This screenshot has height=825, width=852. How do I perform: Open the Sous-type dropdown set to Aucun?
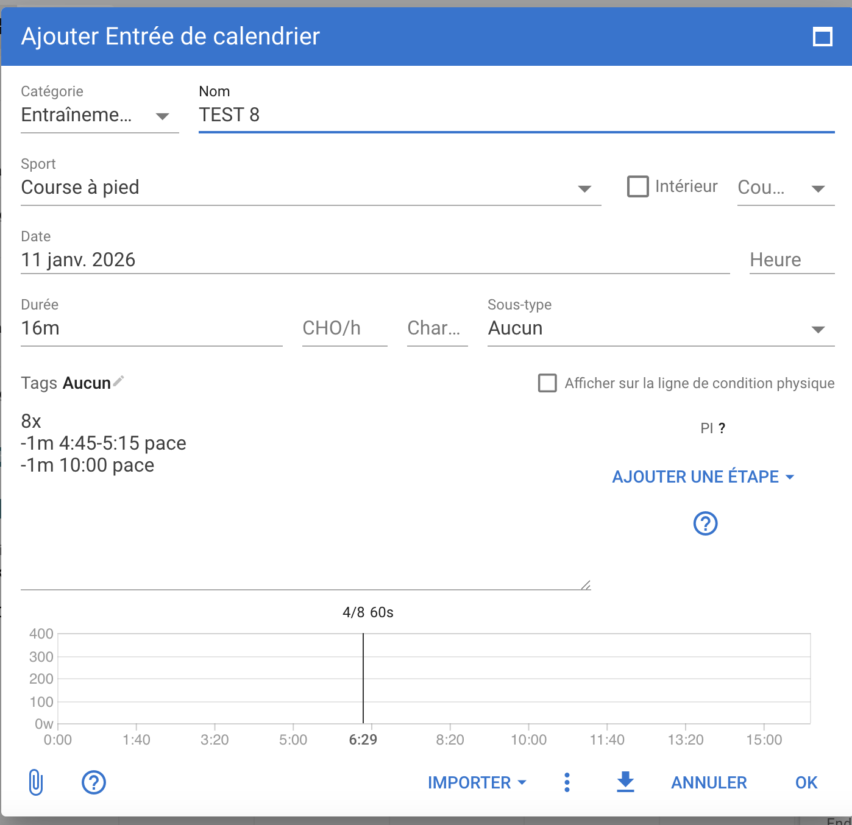pyautogui.click(x=661, y=328)
